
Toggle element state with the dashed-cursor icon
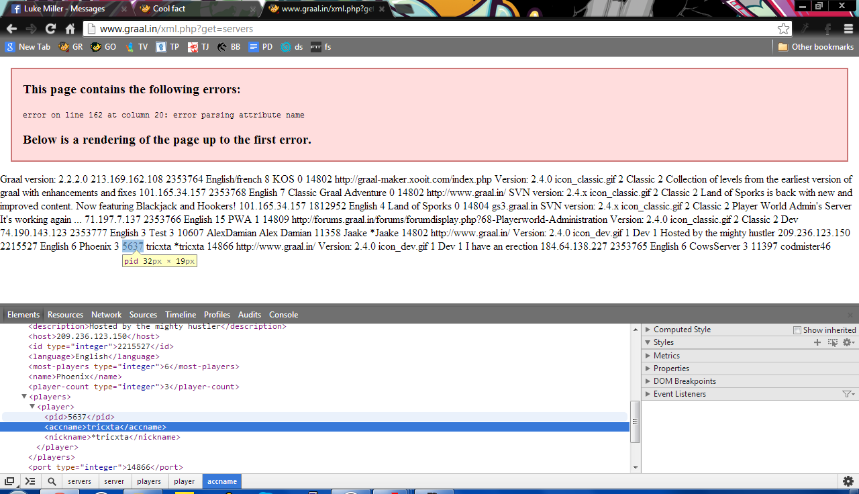click(x=833, y=342)
